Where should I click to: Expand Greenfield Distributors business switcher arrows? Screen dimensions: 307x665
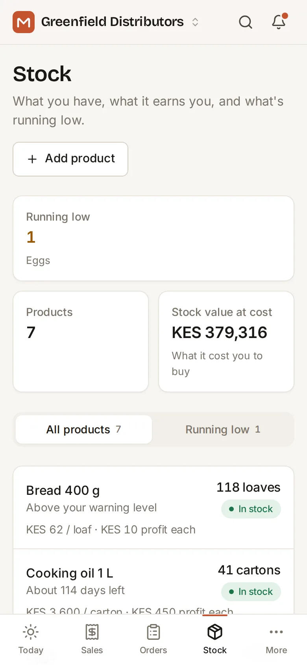click(195, 22)
